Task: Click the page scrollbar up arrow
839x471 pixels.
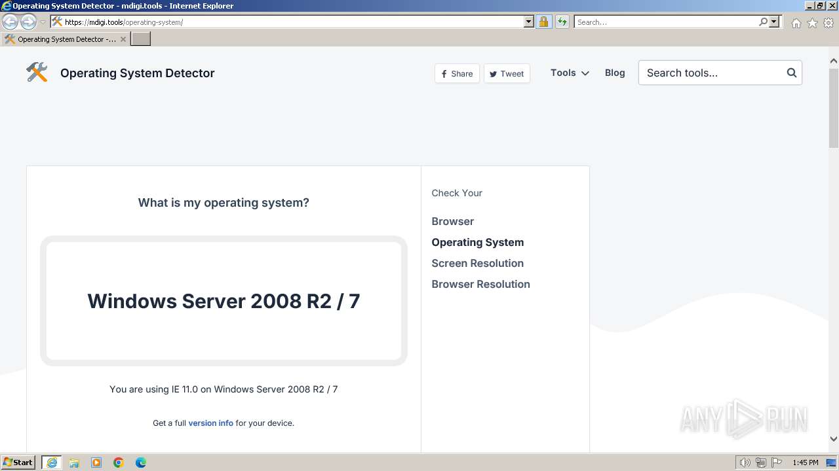Action: pos(834,61)
